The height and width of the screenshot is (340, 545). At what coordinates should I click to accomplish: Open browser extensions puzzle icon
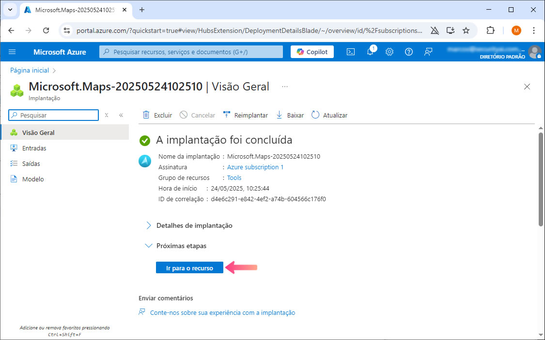click(490, 30)
